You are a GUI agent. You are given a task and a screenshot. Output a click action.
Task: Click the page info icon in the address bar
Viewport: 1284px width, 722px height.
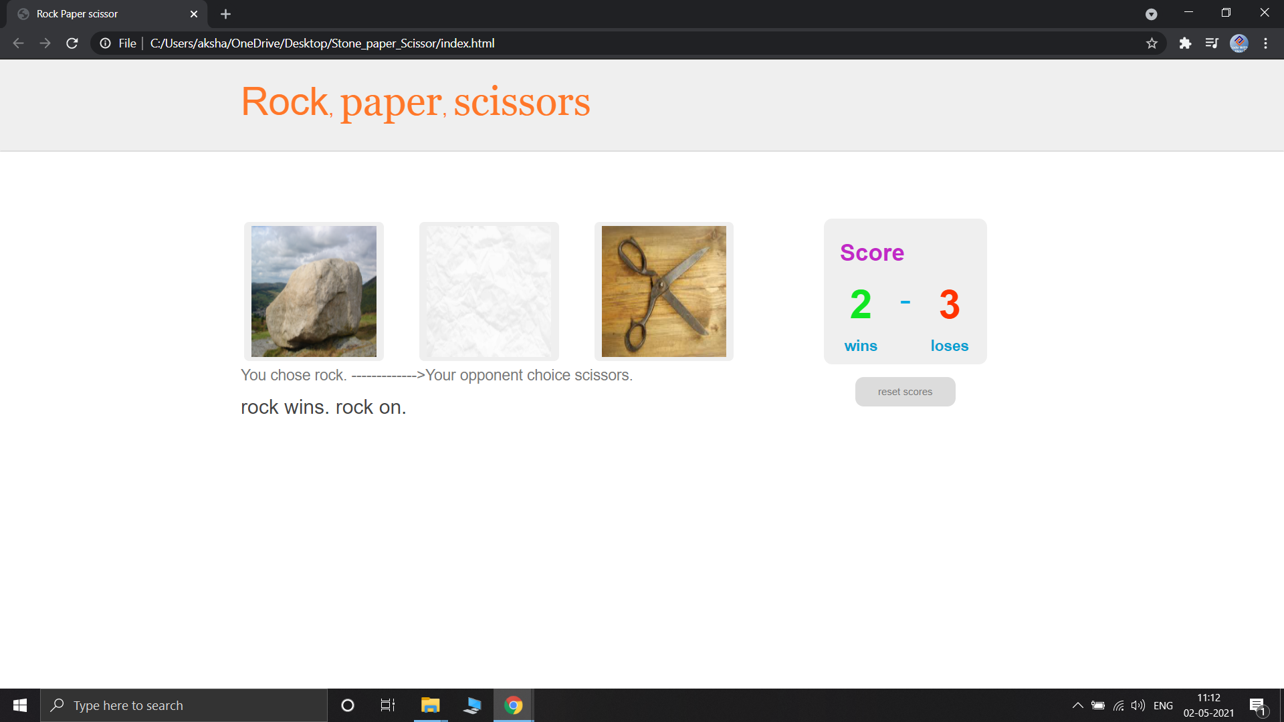tap(106, 43)
